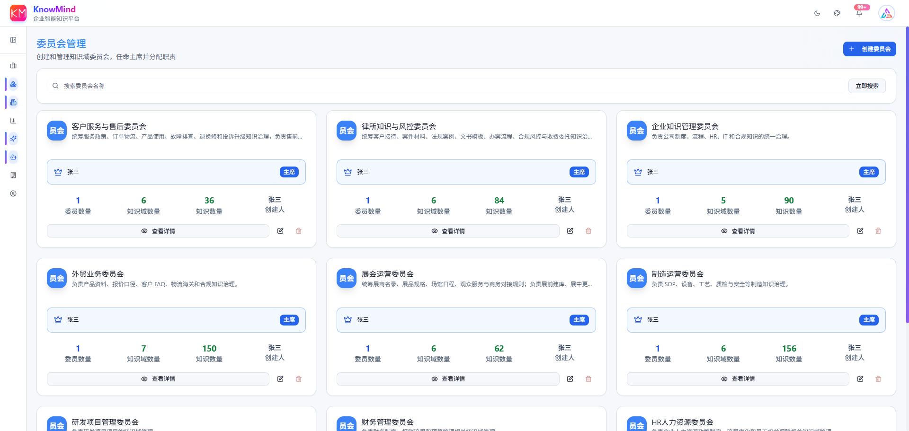Click knowledge count 36 in 客户服务与售后委员会
The height and width of the screenshot is (431, 909).
pyautogui.click(x=209, y=201)
